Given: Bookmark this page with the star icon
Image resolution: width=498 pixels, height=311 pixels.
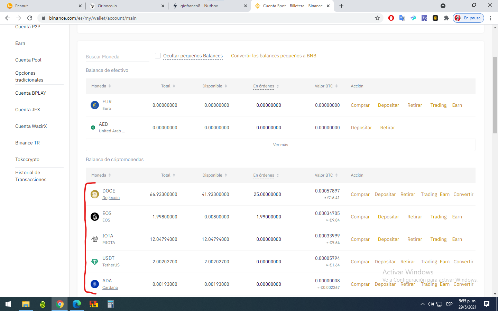Looking at the screenshot, I should 377,18.
